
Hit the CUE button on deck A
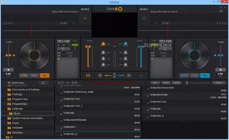pyautogui.click(x=34, y=76)
